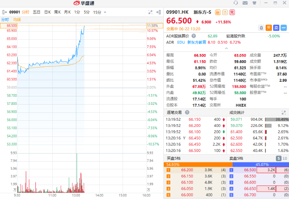The width and height of the screenshot is (289, 199).
Task: Select the 成交统计 header
Action: [237, 112]
